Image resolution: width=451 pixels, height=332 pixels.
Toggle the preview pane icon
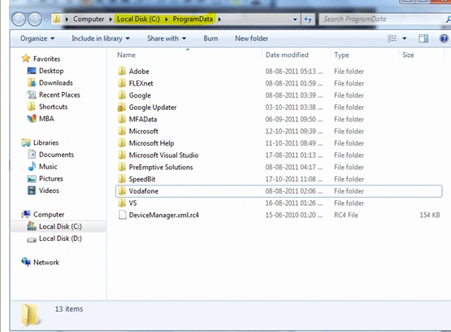click(423, 38)
